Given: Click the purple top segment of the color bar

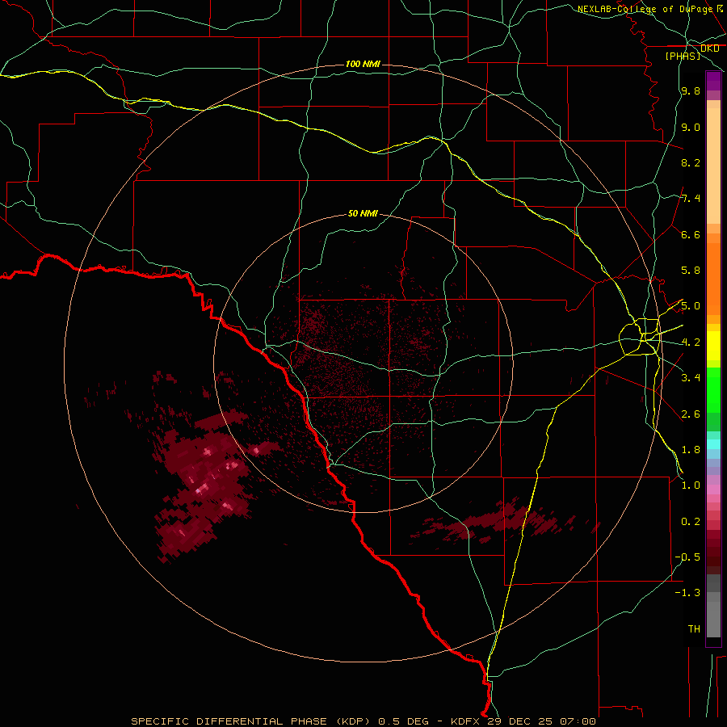Looking at the screenshot, I should (x=713, y=81).
